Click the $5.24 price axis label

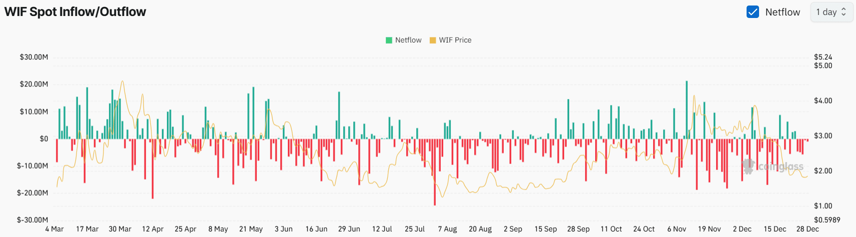point(823,57)
